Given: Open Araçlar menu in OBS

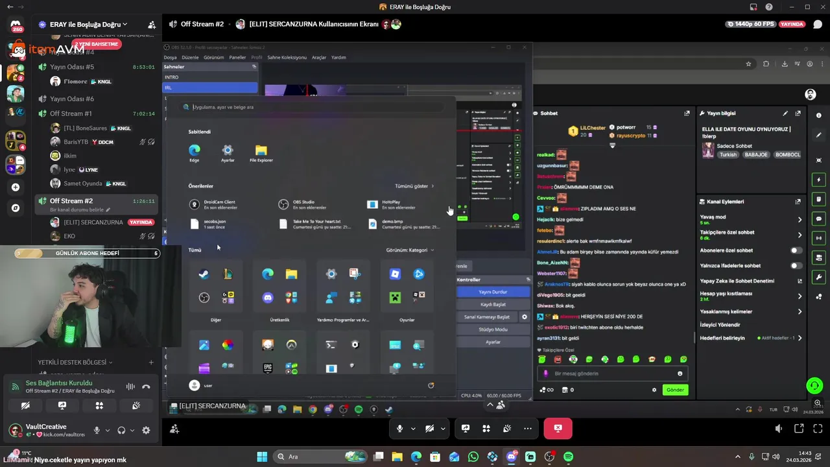Looking at the screenshot, I should pos(319,57).
